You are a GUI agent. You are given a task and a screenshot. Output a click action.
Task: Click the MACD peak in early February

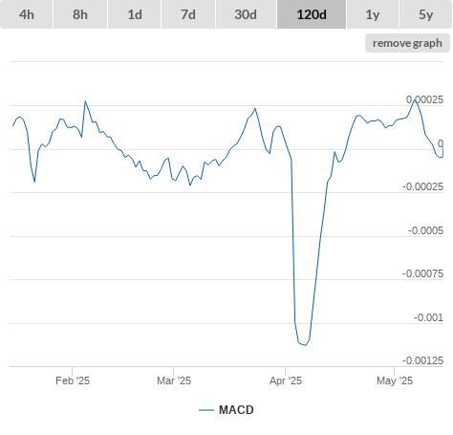pyautogui.click(x=85, y=101)
